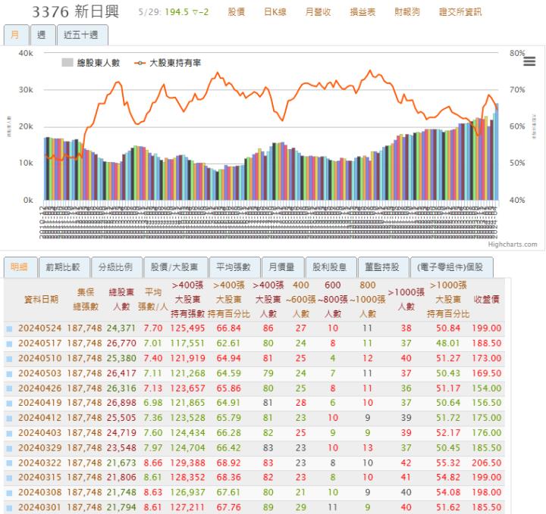Click closing price 206.50
Screen dimensions: 546x514
coord(486,463)
